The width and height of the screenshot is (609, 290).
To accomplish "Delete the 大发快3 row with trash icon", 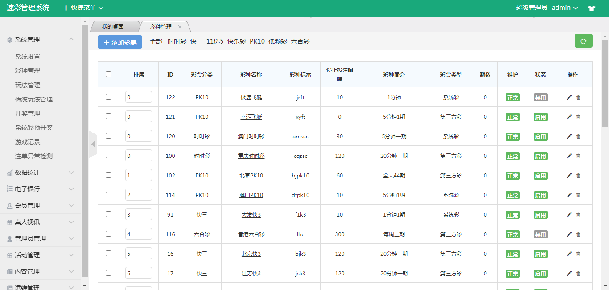I will pyautogui.click(x=579, y=214).
